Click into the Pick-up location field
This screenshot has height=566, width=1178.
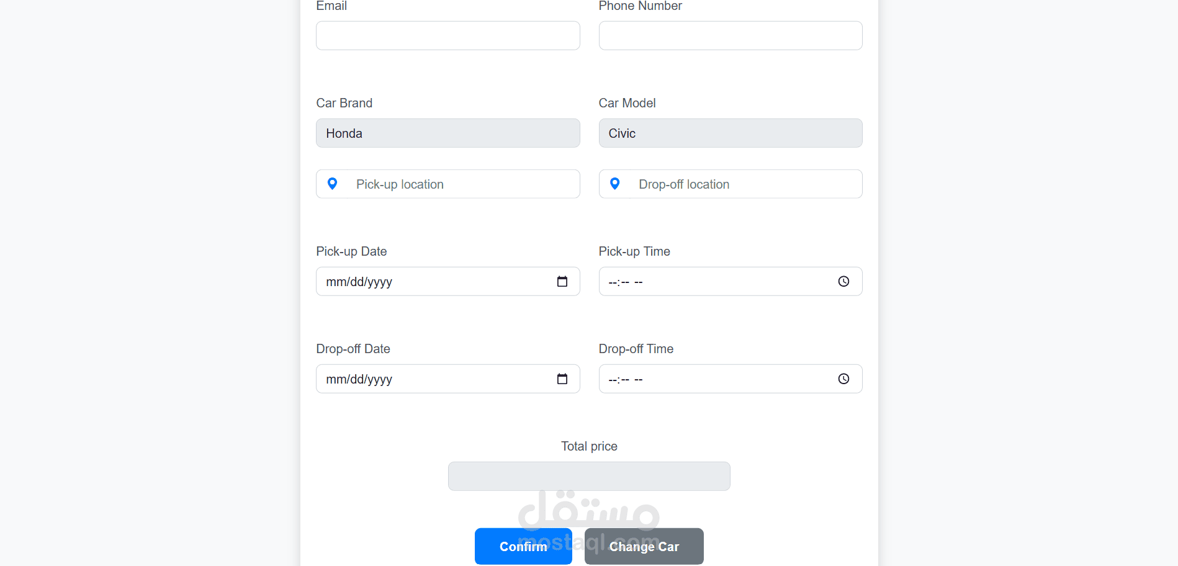point(463,184)
